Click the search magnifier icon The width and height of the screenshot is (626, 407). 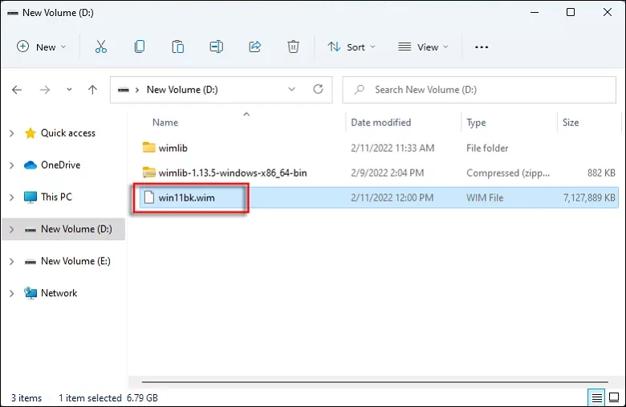359,89
